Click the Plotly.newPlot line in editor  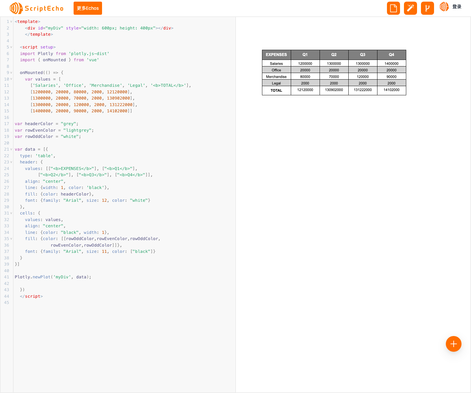point(53,277)
